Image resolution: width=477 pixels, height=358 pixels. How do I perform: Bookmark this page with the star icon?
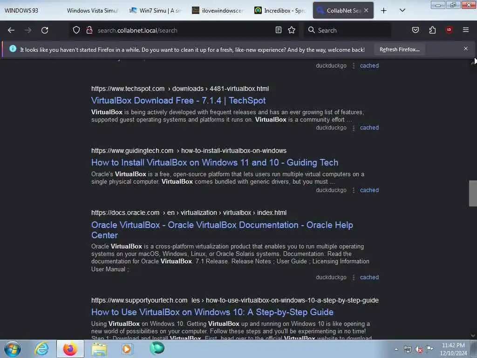tap(292, 30)
